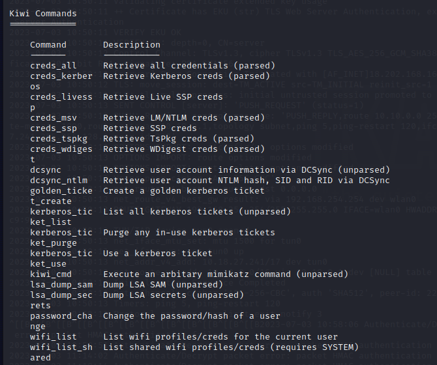Select the 'Description' column header
The image size is (437, 365).
[132, 45]
